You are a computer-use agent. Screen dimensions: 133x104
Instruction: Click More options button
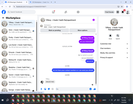click(x=82, y=30)
